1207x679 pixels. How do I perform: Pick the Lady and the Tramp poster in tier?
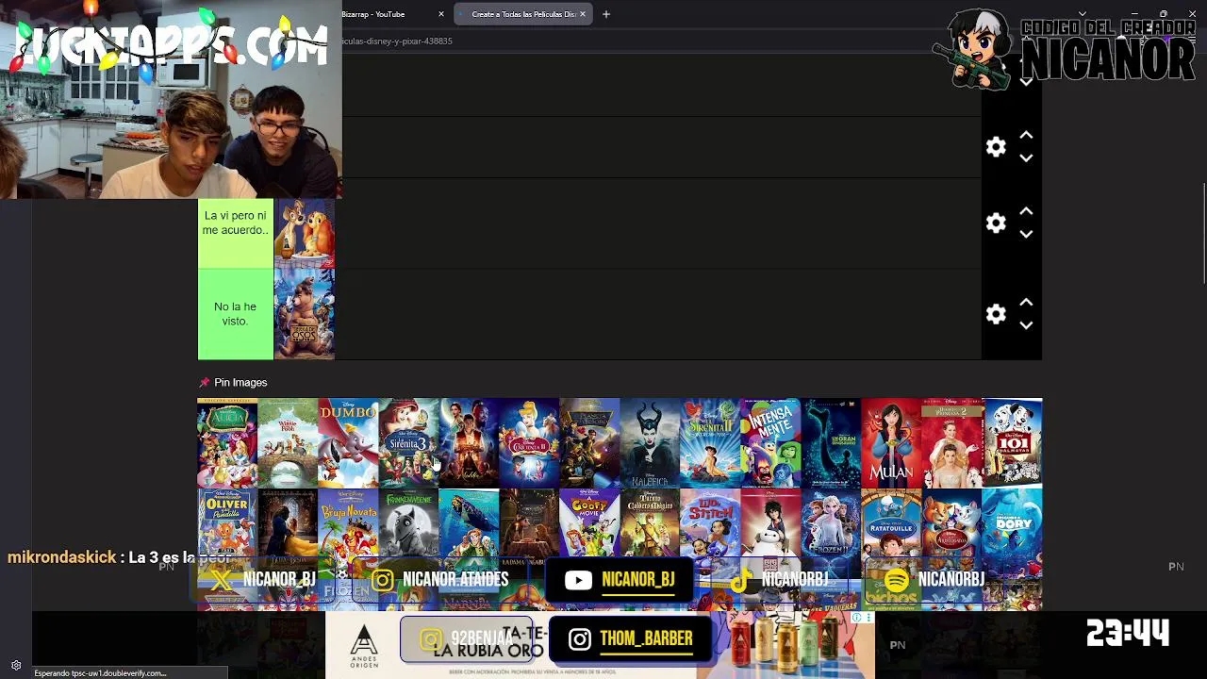tap(304, 233)
